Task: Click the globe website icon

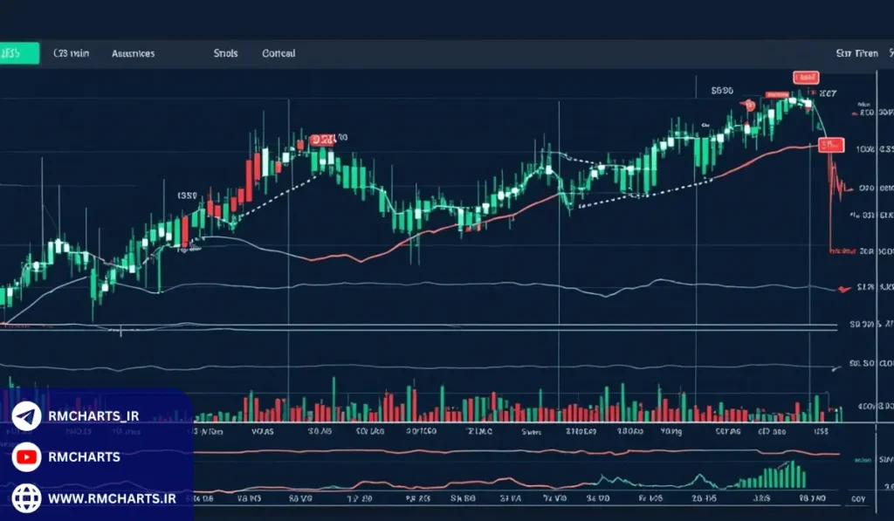Action: click(26, 497)
